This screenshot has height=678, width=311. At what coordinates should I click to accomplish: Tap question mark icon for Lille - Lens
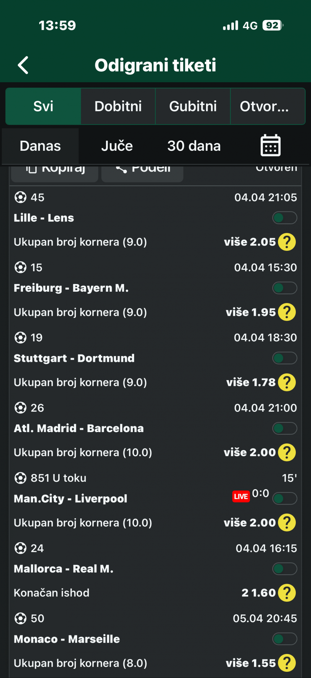pos(287,242)
